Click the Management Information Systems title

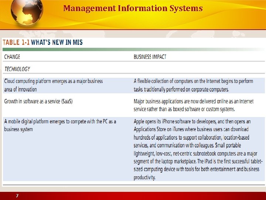click(133, 9)
